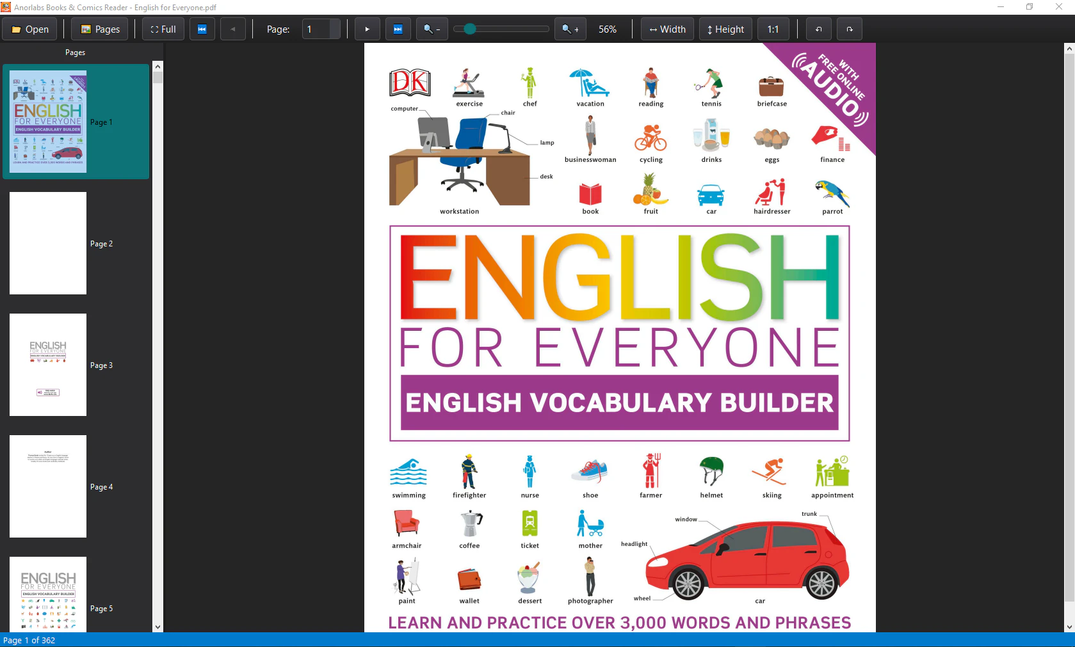Jump to the last page
Screen dimensions: 1075x647
click(398, 29)
